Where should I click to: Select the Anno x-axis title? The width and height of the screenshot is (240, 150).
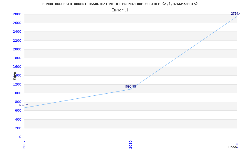tap(232, 147)
